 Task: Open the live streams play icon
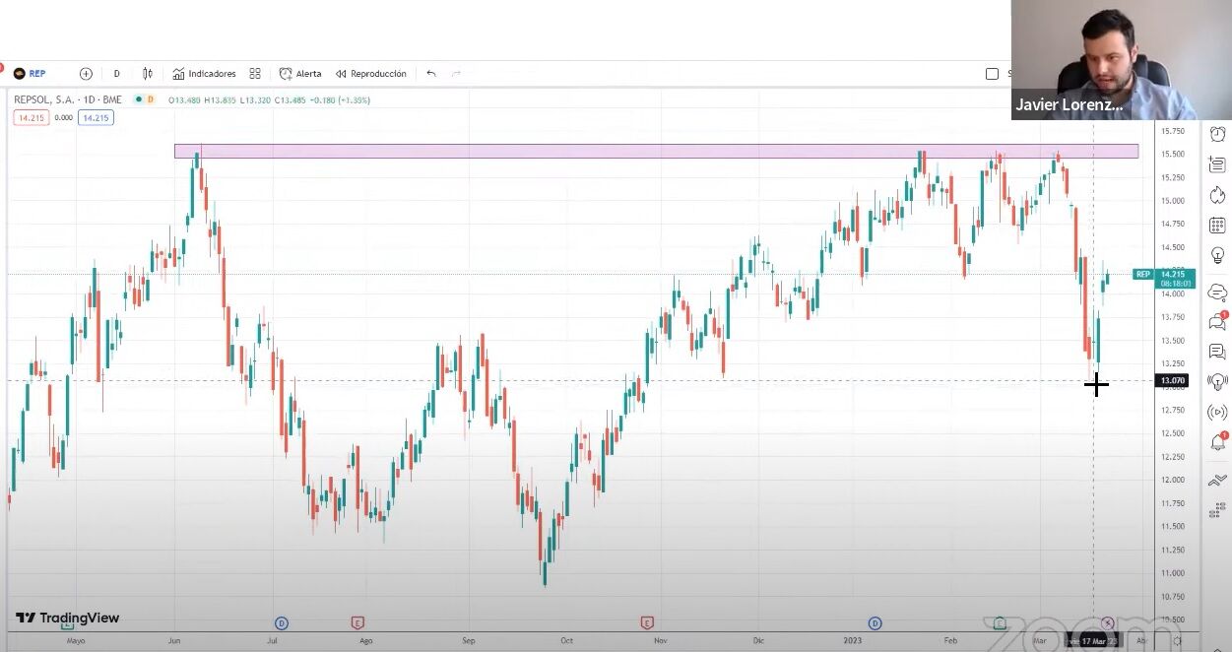point(1218,412)
